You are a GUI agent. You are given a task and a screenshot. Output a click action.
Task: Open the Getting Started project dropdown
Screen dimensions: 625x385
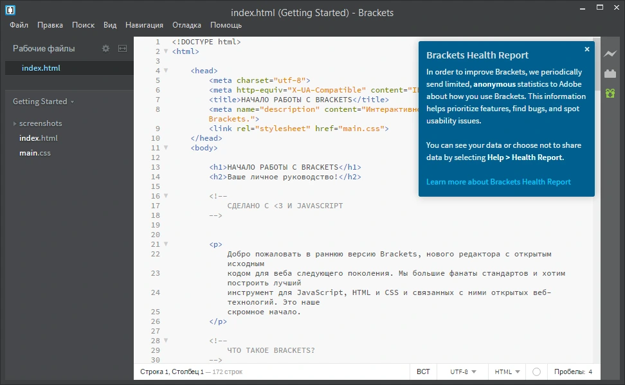44,102
